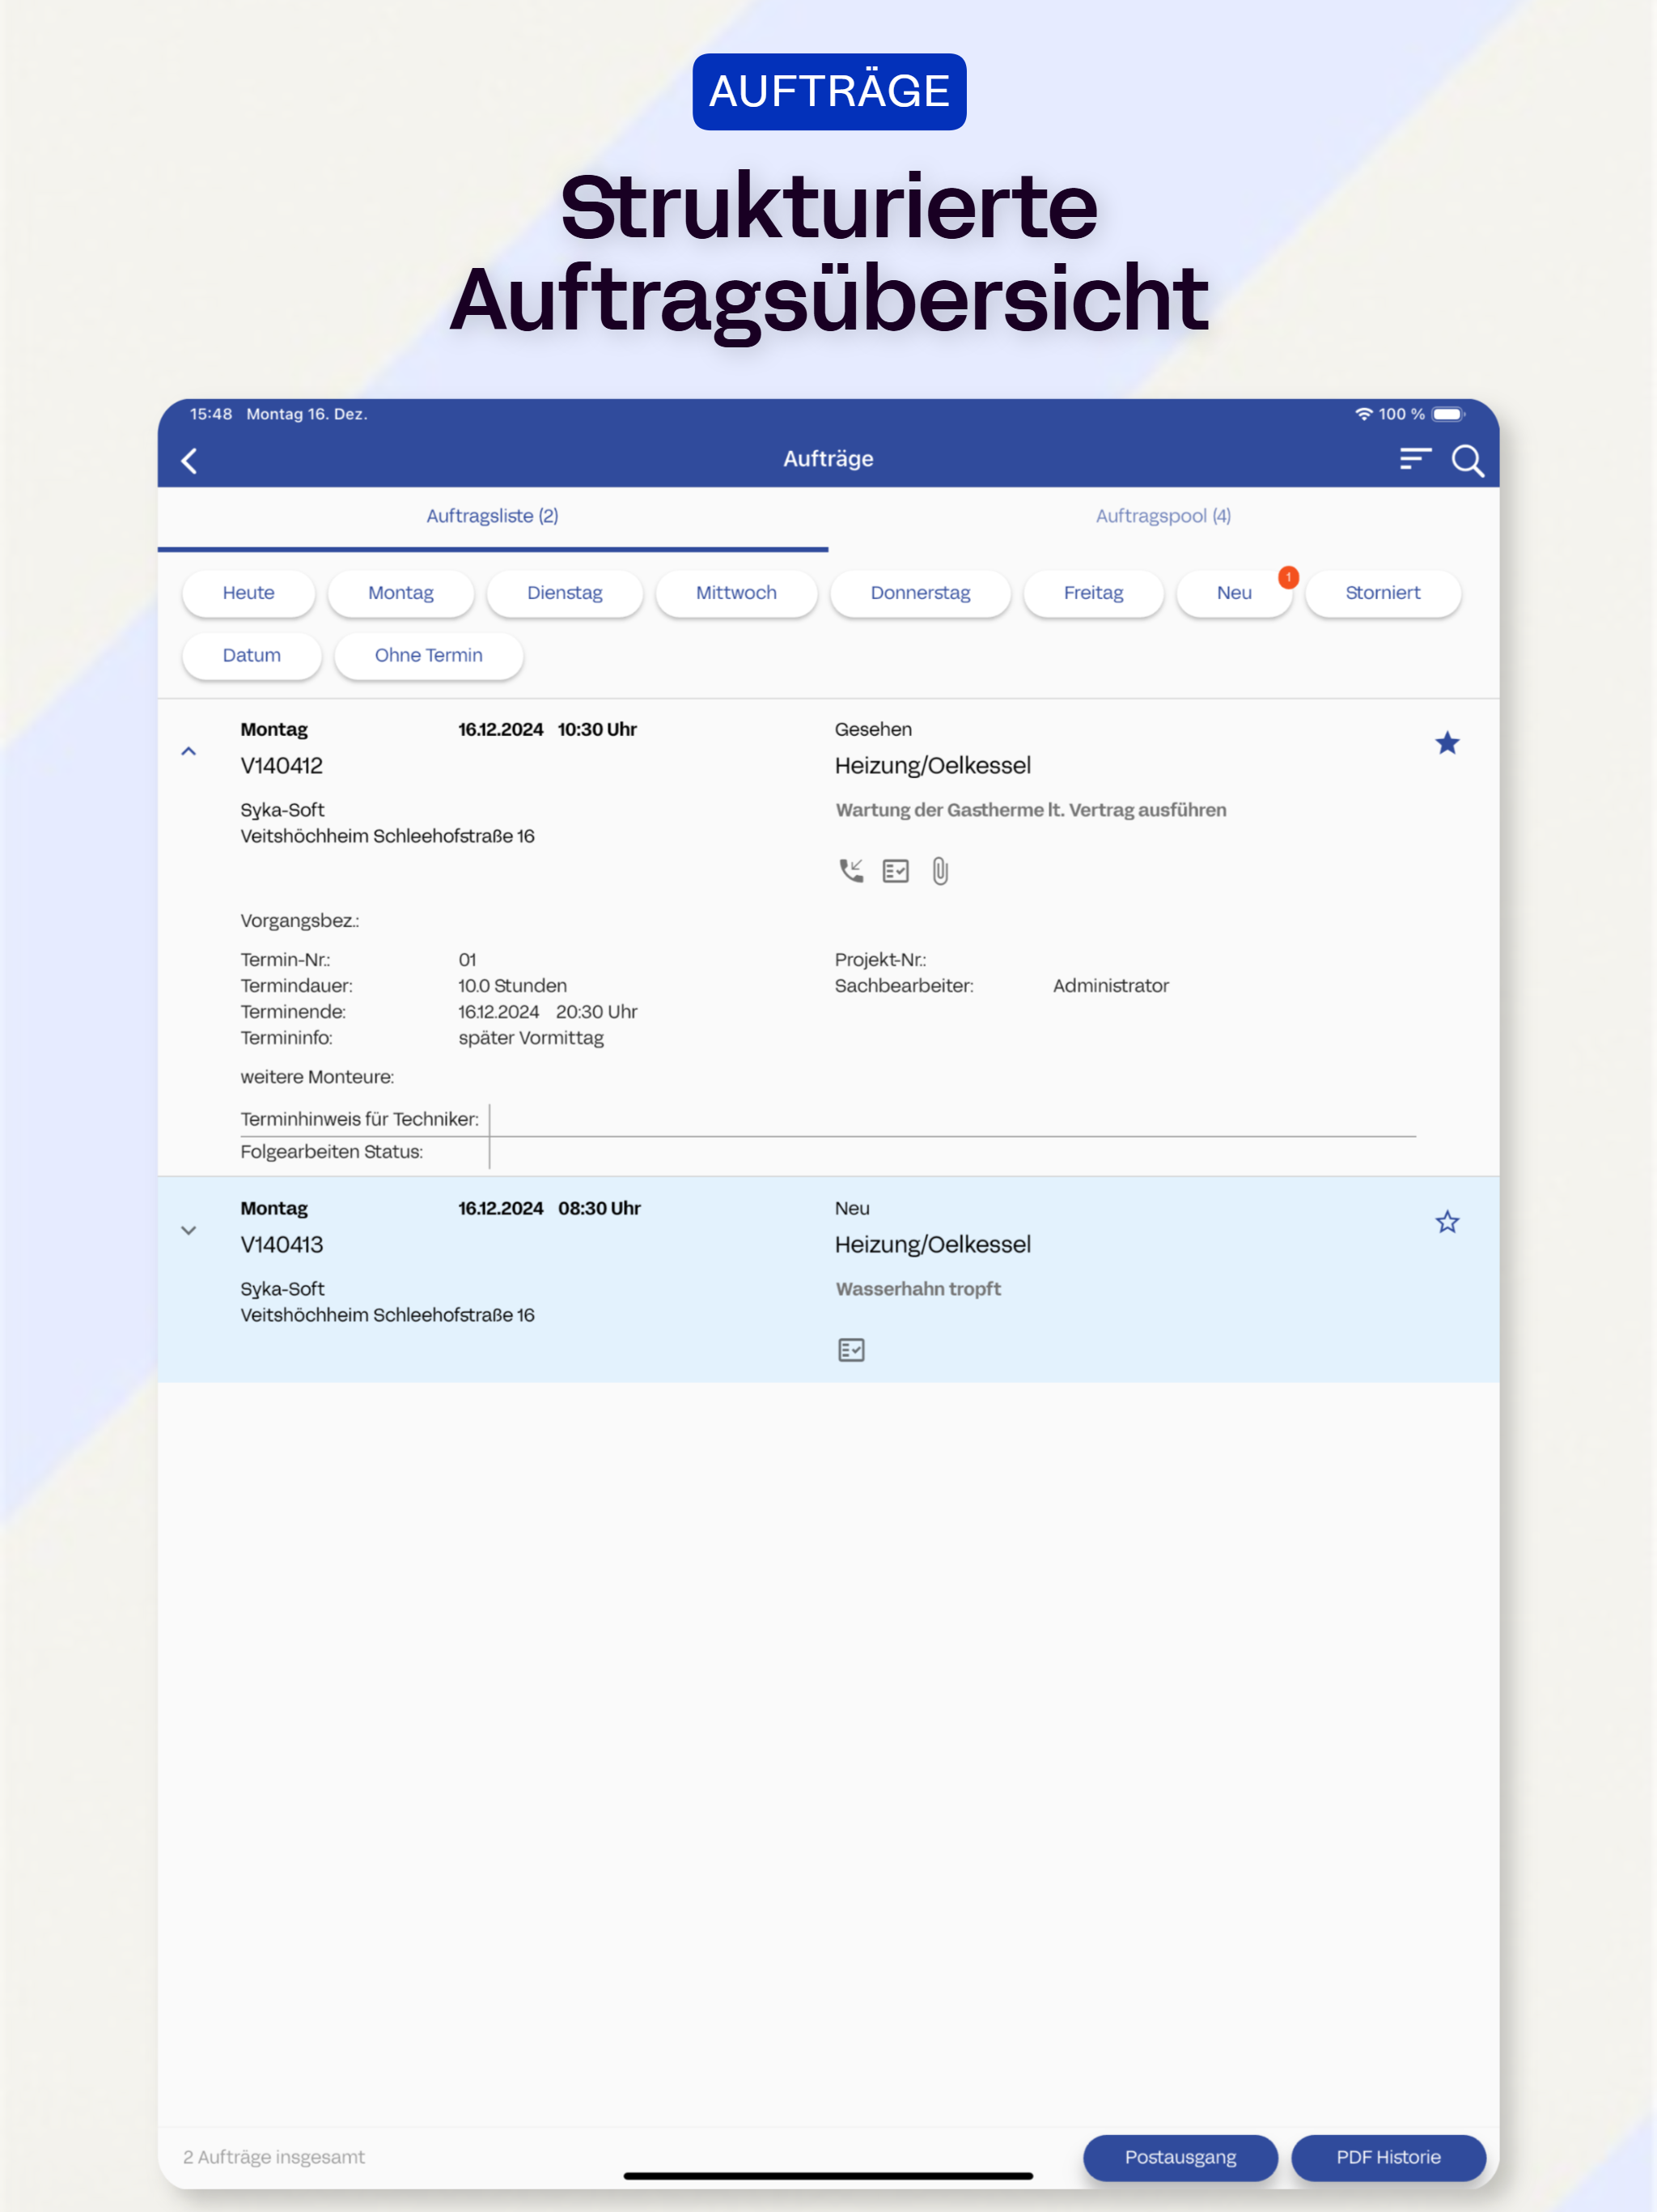Viewport: 1657px width, 2212px height.
Task: Show Neu orders filter
Action: point(1235,593)
